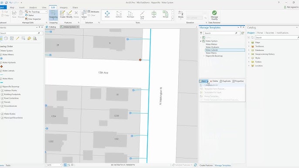Click List By Editing pencil icon in Contents
299x168 pixels.
tap(17, 38)
